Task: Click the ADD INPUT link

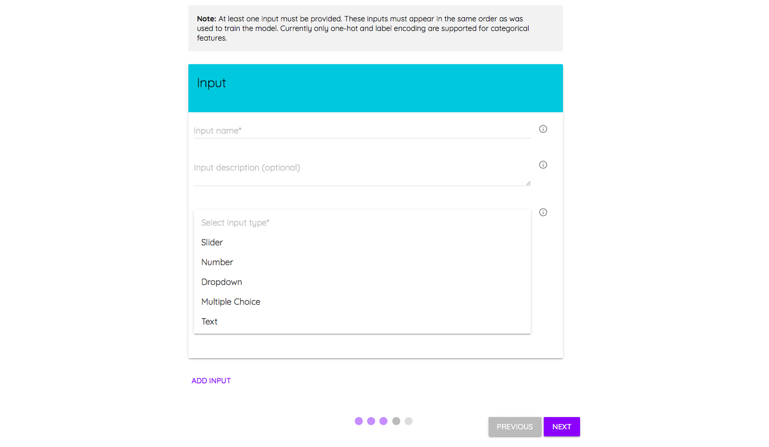Action: [x=211, y=381]
